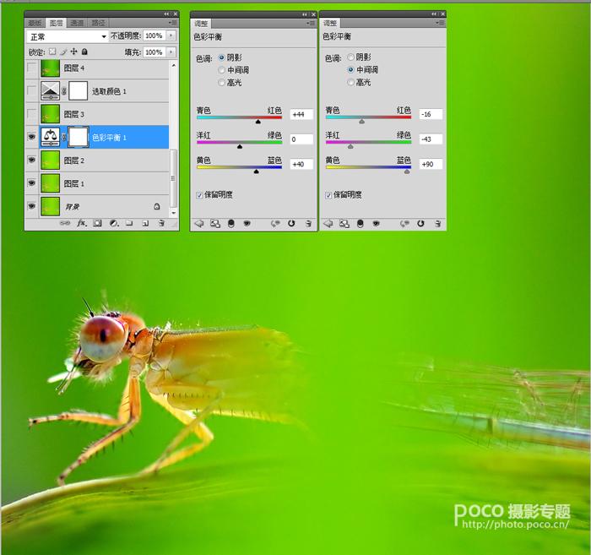
Task: Click the layer mask thumbnail of 色彩平衡 1
Action: click(x=79, y=137)
